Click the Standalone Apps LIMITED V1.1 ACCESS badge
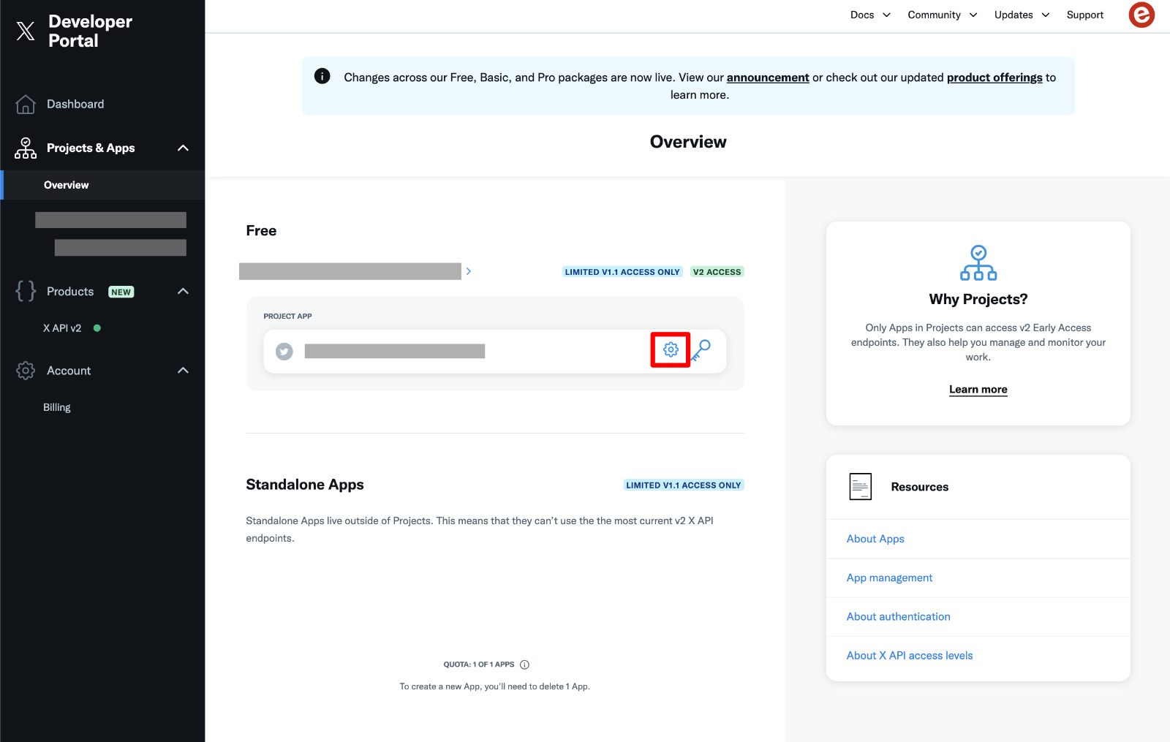 point(684,485)
